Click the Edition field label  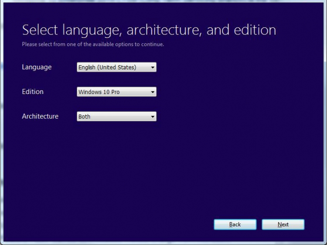[x=33, y=92]
